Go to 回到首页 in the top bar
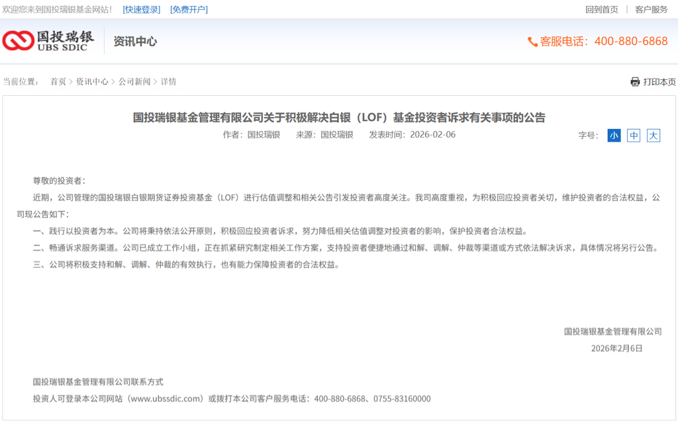678x422 pixels. pyautogui.click(x=602, y=9)
